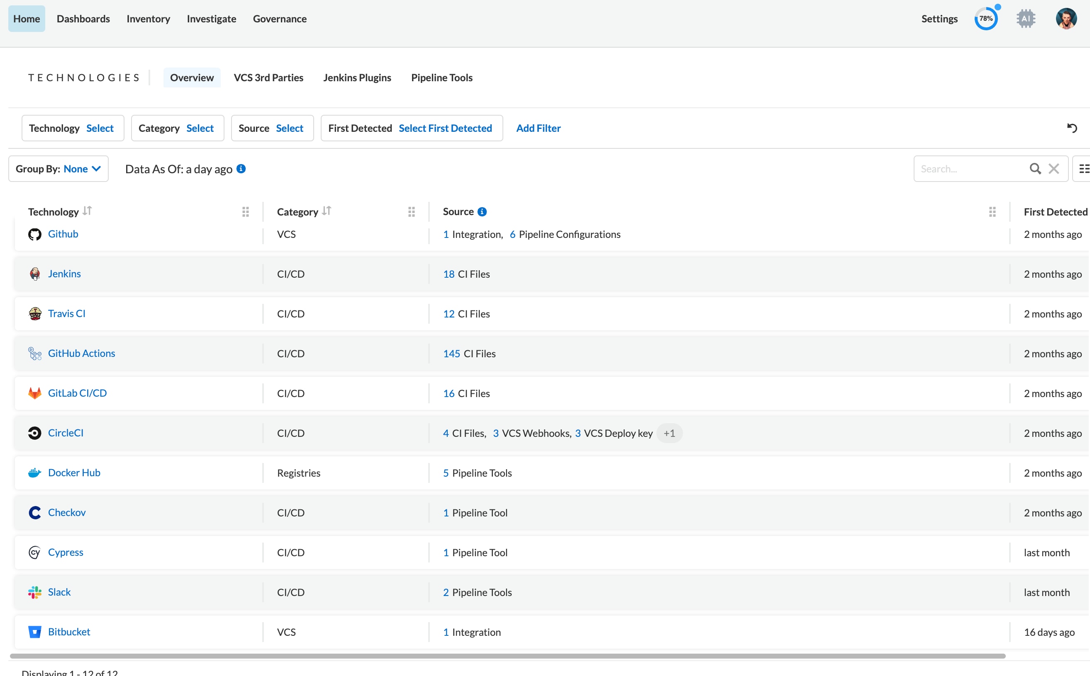This screenshot has width=1090, height=676.
Task: Toggle sorting on the Category column
Action: click(327, 211)
